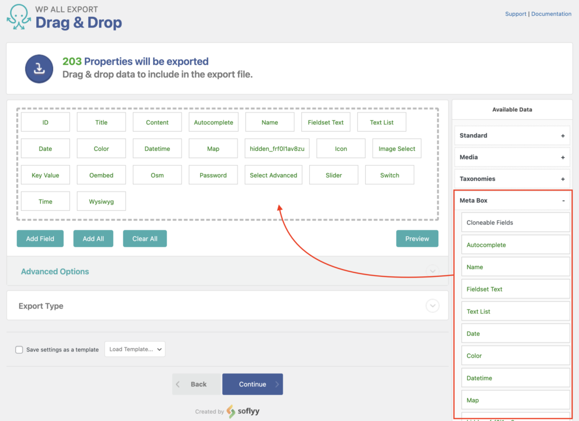Click the blue circular export icon
Image resolution: width=579 pixels, height=421 pixels.
click(39, 68)
